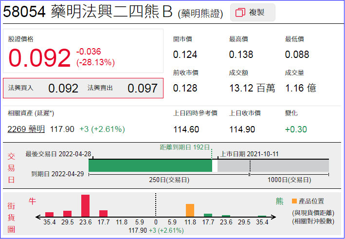Click the (藥明熊證) label in title
The height and width of the screenshot is (239, 345).
pos(200,14)
